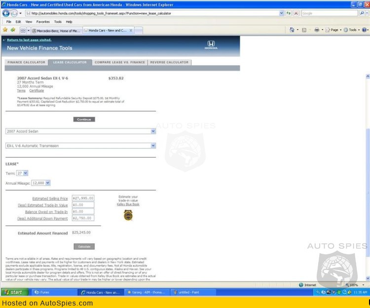Go to Home page icon
Image resolution: width=370 pixels, height=308 pixels.
tap(292, 30)
